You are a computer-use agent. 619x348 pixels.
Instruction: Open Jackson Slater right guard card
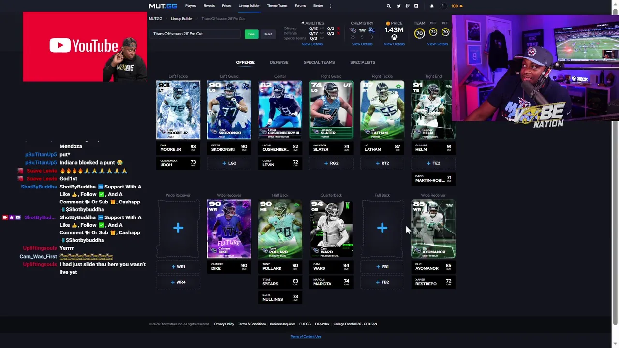[x=331, y=110]
